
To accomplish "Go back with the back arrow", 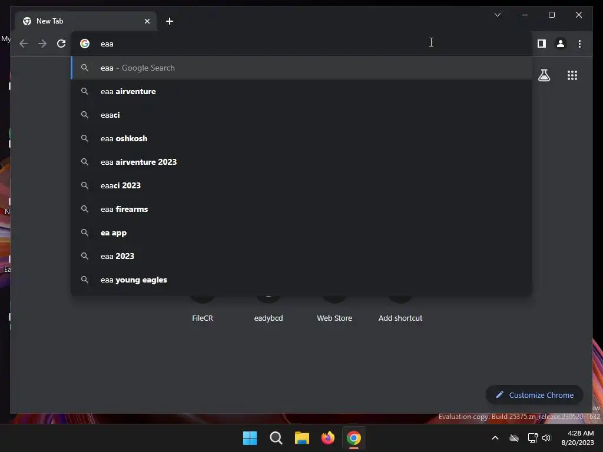I will pyautogui.click(x=24, y=44).
